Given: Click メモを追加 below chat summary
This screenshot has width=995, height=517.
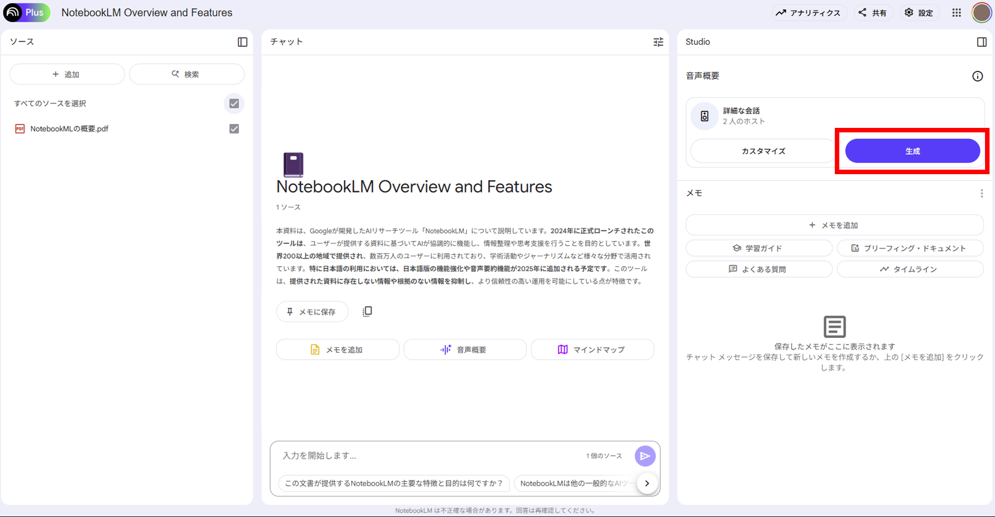Looking at the screenshot, I should tap(337, 350).
